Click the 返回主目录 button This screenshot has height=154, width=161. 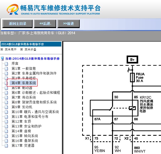tap(17, 24)
